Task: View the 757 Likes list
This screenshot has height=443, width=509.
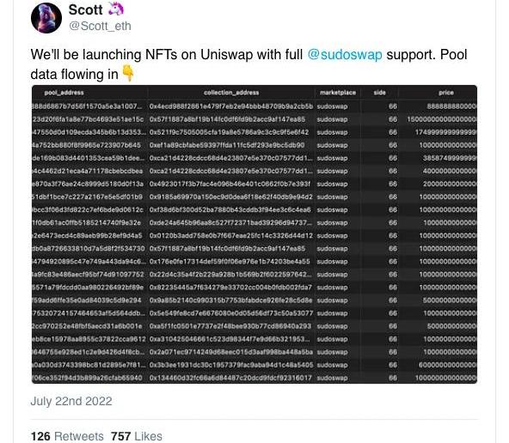Action: (x=137, y=436)
